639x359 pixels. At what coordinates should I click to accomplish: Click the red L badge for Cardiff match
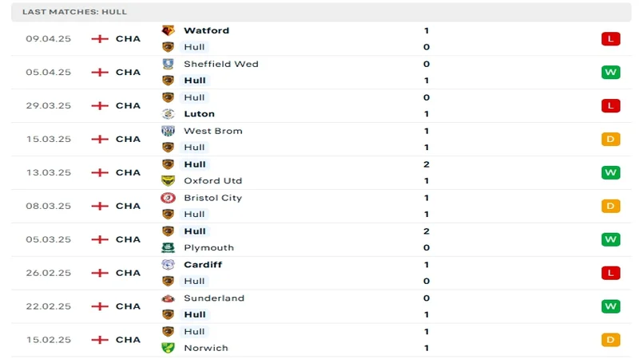click(x=610, y=273)
